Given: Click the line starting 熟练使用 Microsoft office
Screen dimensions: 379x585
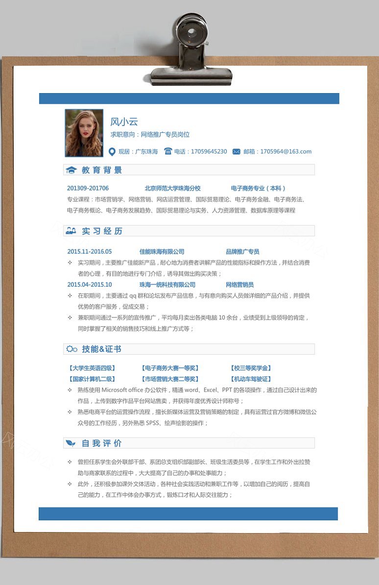Looking at the screenshot, I should (x=197, y=390).
